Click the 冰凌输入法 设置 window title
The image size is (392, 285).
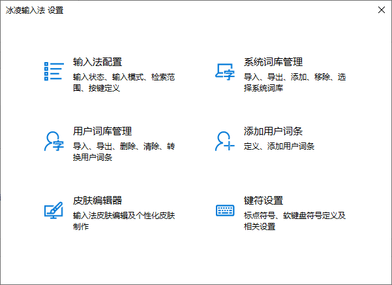tap(35, 10)
